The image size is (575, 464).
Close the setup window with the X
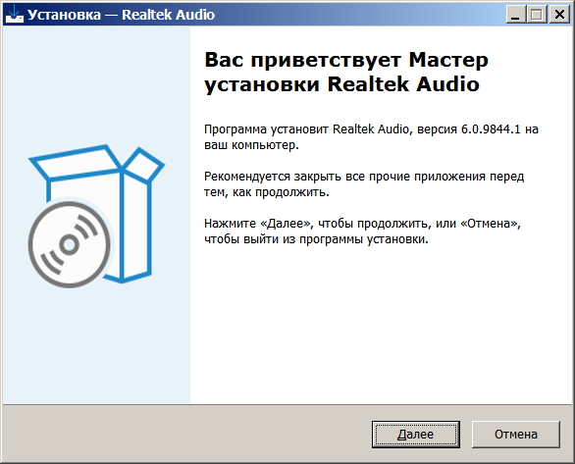coord(559,15)
